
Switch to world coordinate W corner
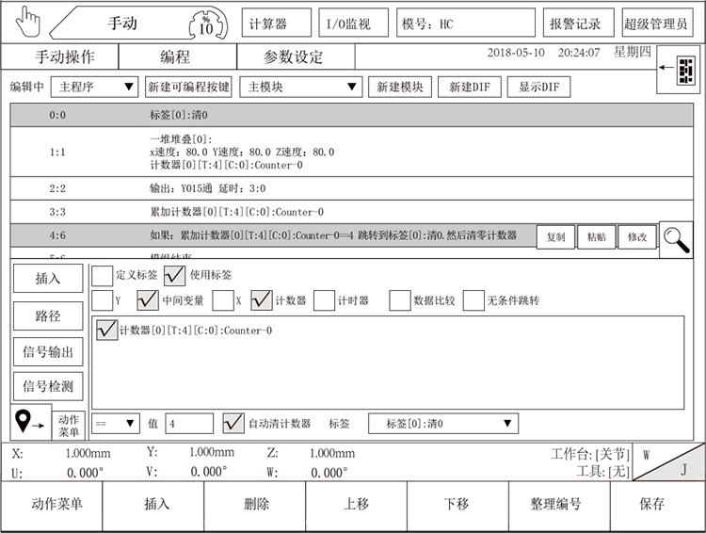648,454
